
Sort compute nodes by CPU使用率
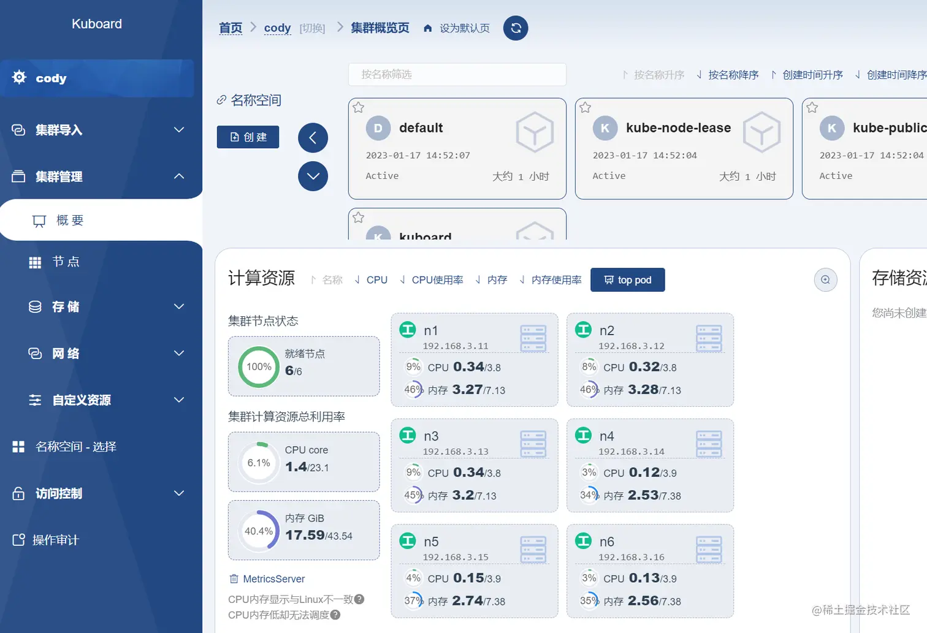[x=431, y=280]
